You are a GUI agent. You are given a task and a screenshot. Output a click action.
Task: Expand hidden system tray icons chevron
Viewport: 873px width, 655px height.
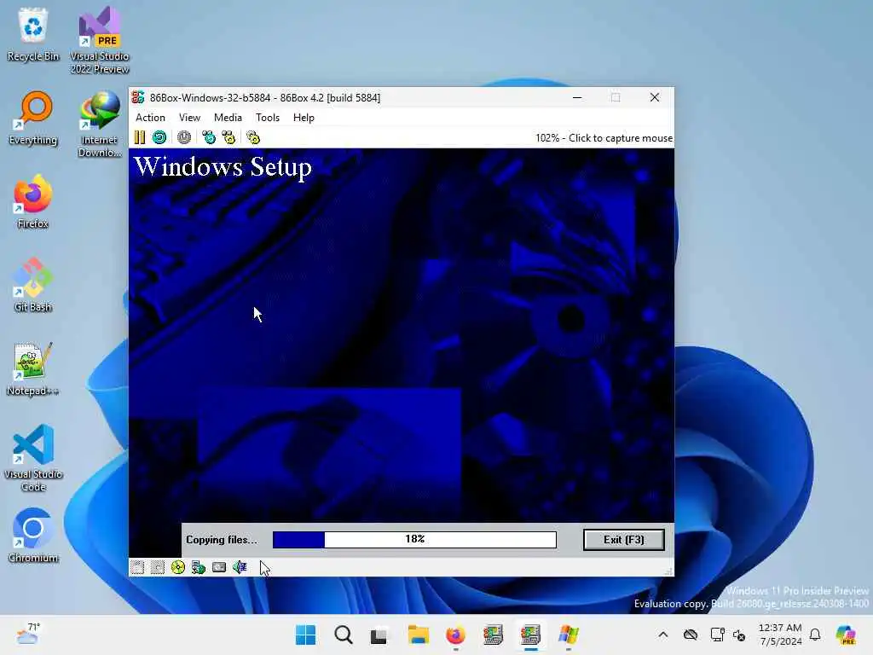click(x=663, y=635)
